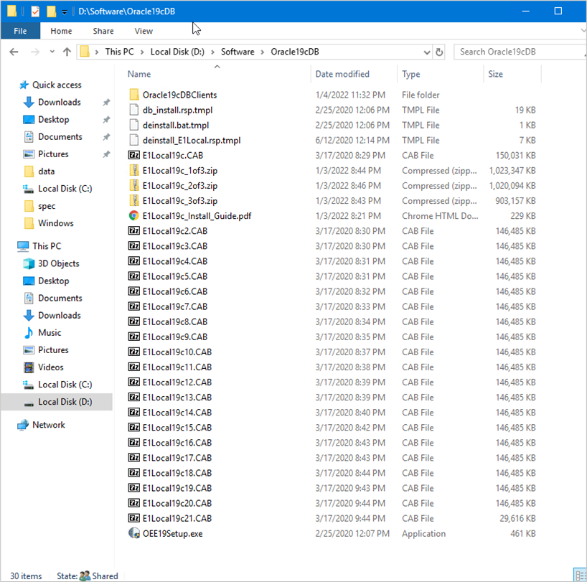Image resolution: width=587 pixels, height=582 pixels.
Task: Click the Software breadcrumb segment
Action: (238, 52)
